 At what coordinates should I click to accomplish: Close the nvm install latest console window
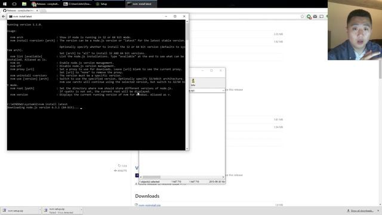click(184, 16)
